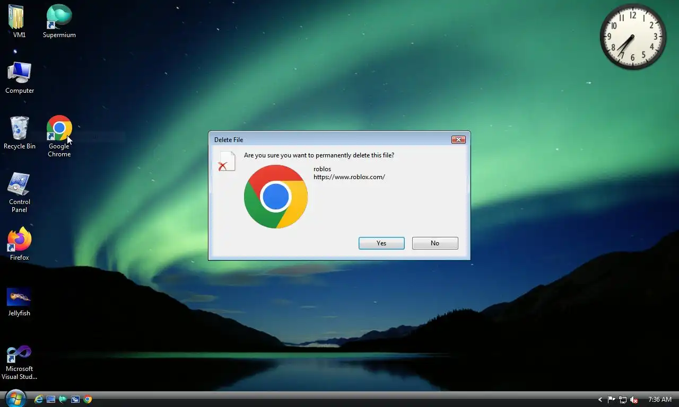
Task: Select the Firefox desktop shortcut
Action: pos(20,244)
